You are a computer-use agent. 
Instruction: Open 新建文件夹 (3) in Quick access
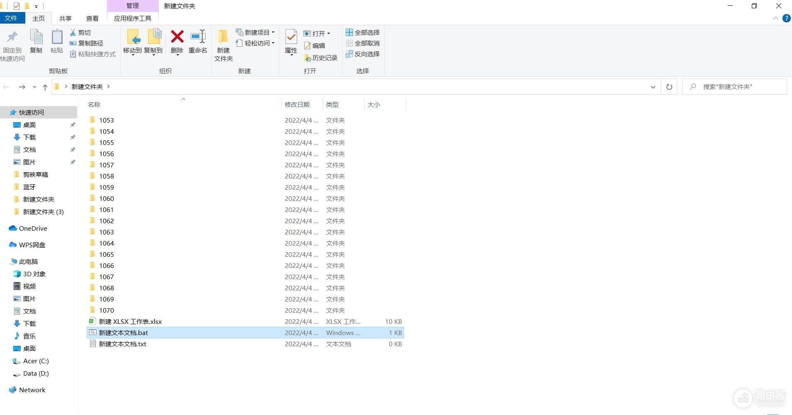(39, 212)
